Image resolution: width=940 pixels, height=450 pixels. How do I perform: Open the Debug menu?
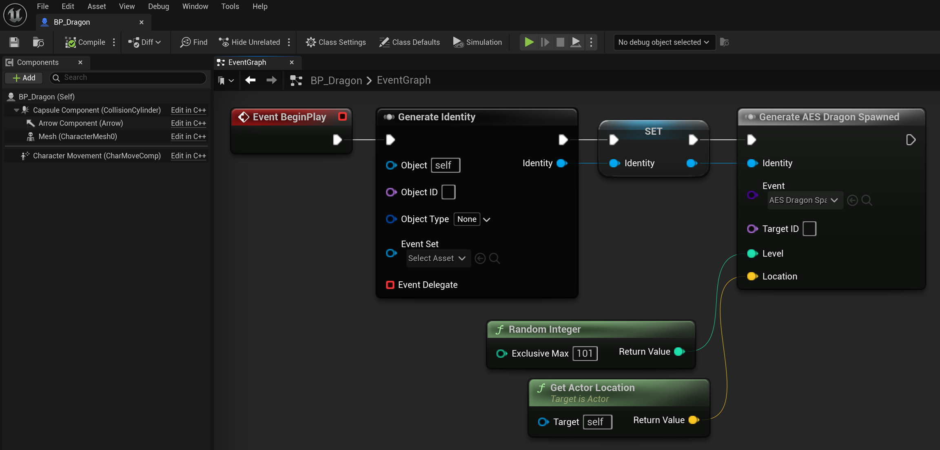pos(158,6)
